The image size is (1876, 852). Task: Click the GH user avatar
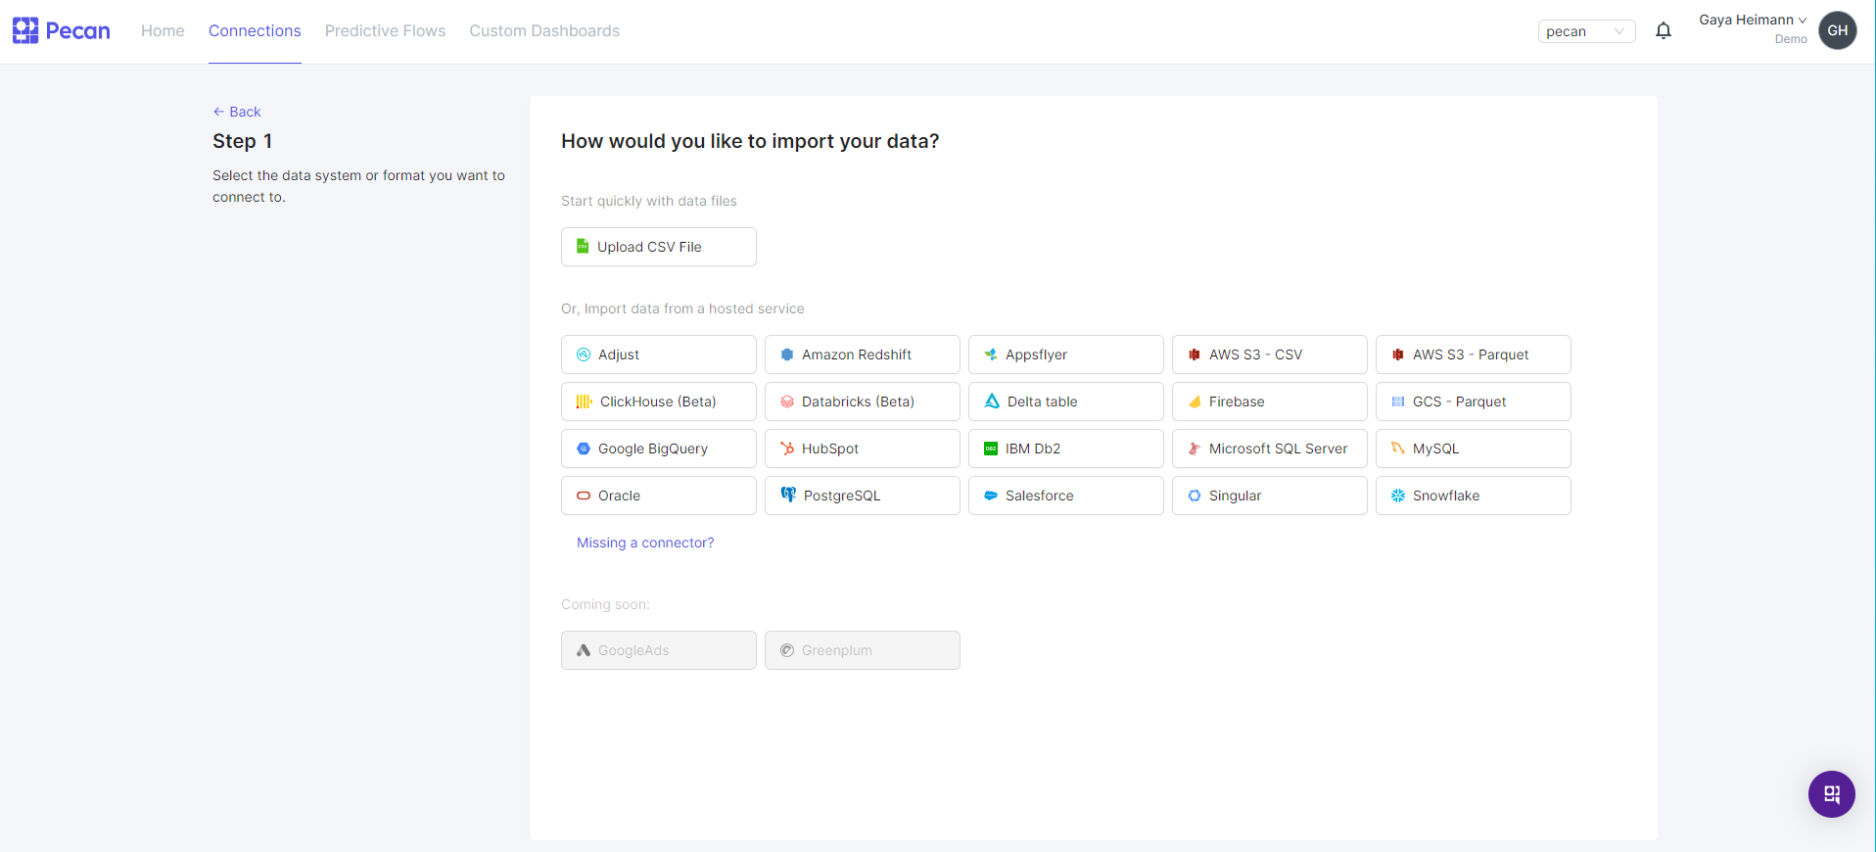click(x=1837, y=30)
